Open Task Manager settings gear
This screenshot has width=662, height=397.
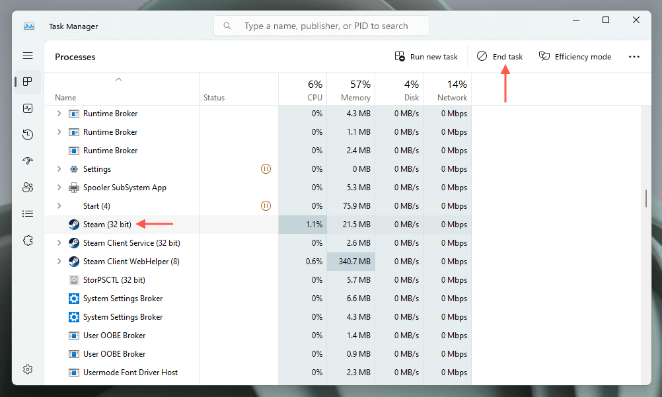[x=28, y=369]
